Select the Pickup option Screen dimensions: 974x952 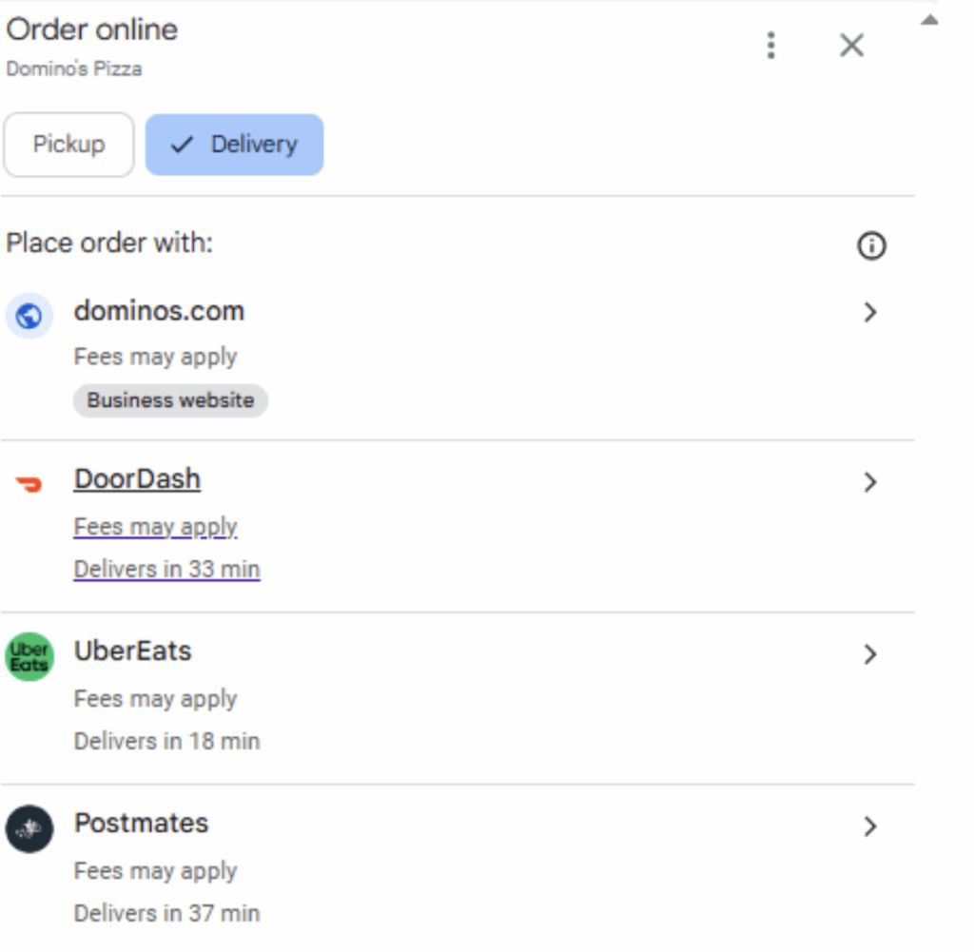pyautogui.click(x=68, y=145)
